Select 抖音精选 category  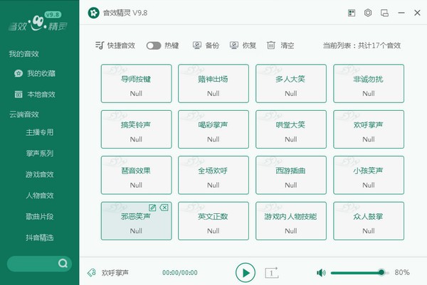point(39,237)
